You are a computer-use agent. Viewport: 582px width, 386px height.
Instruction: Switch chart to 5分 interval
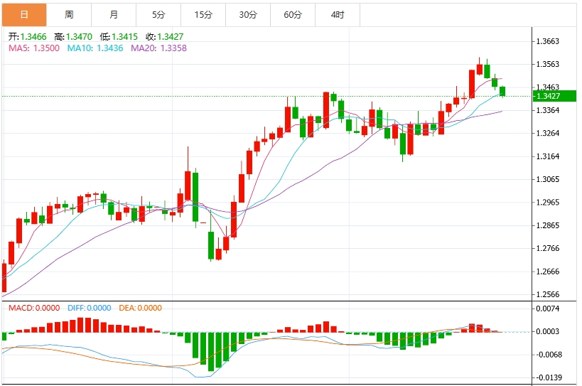158,14
